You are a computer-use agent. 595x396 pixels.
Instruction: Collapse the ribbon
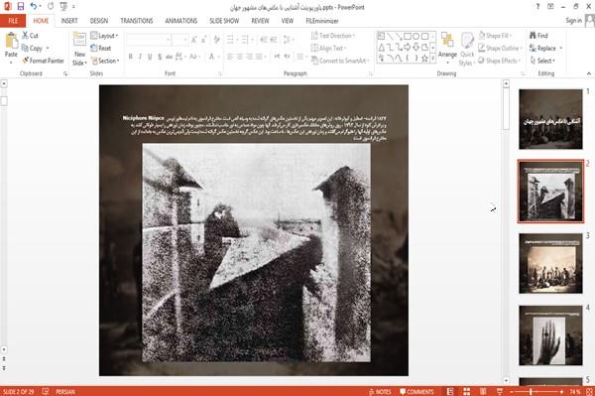588,73
